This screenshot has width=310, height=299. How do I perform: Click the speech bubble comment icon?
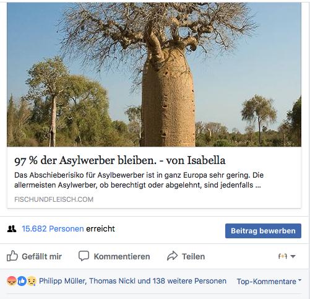[84, 256]
